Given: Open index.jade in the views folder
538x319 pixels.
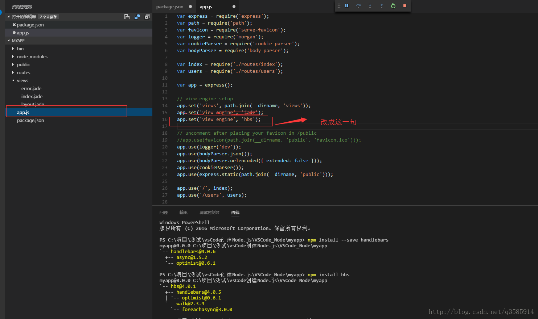Looking at the screenshot, I should point(32,96).
